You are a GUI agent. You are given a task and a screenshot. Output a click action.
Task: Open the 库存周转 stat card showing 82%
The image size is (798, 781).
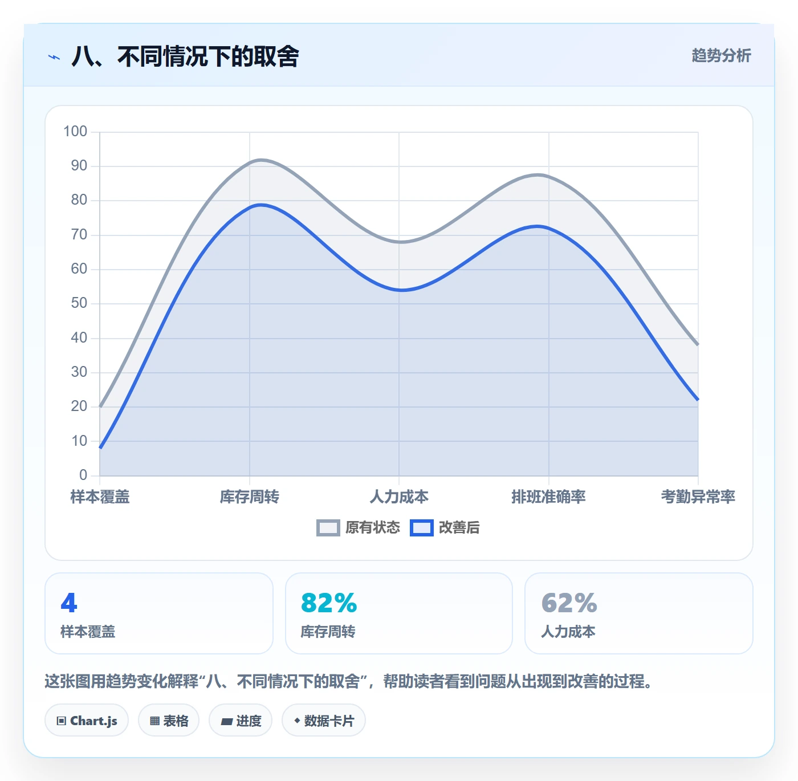coord(399,613)
